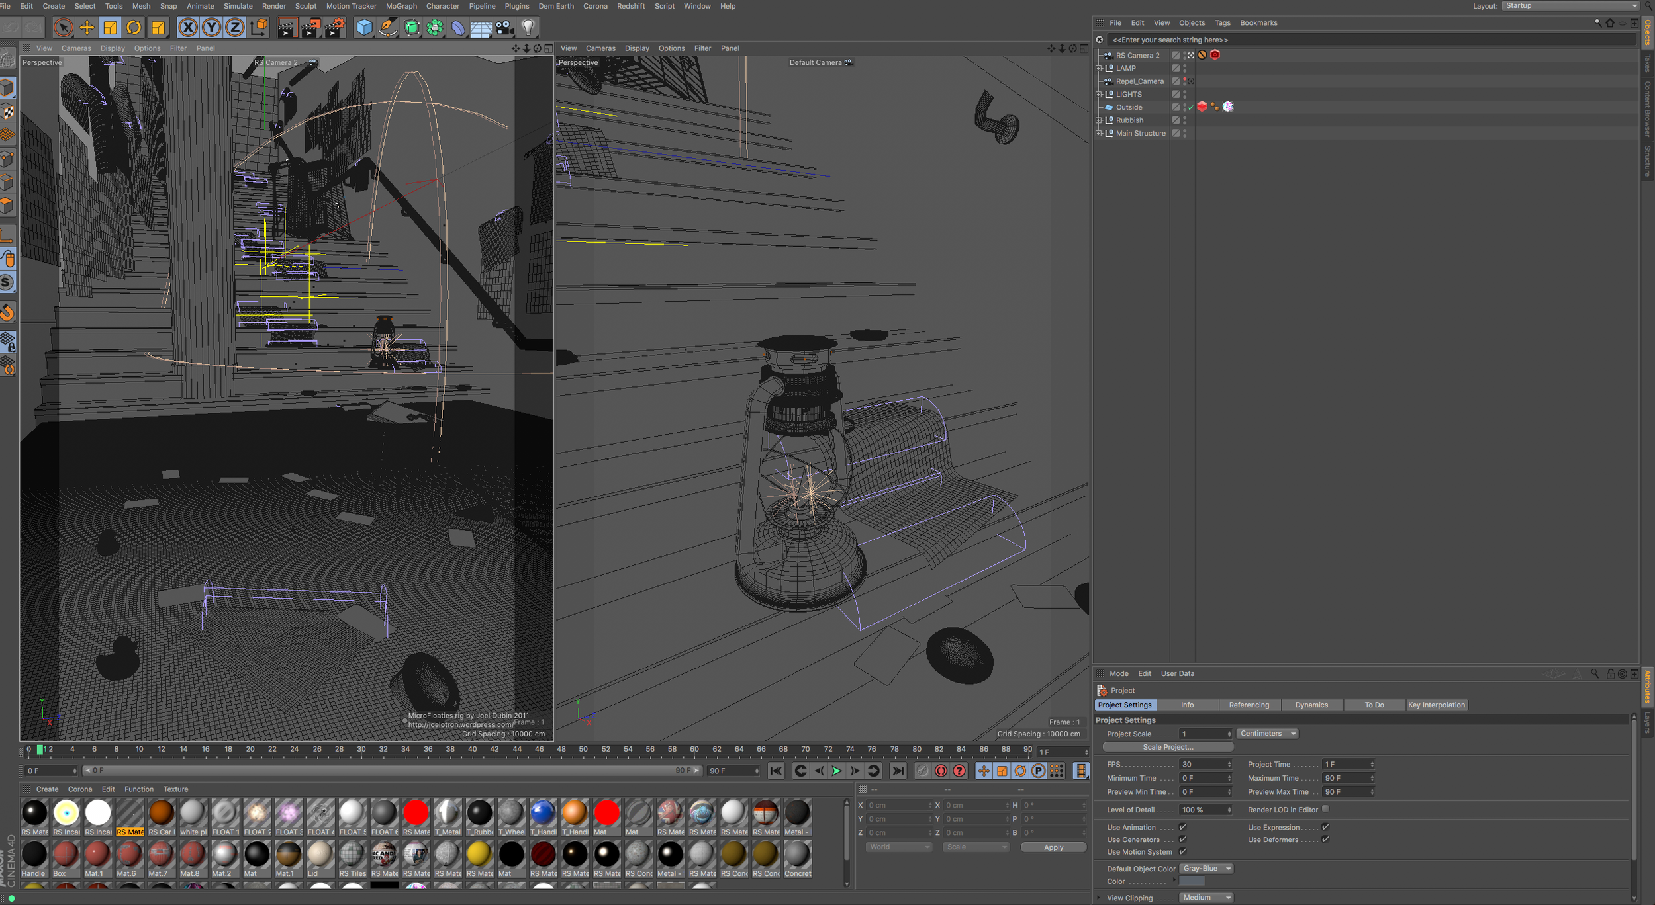Click the Coordinate System icon

(x=259, y=28)
